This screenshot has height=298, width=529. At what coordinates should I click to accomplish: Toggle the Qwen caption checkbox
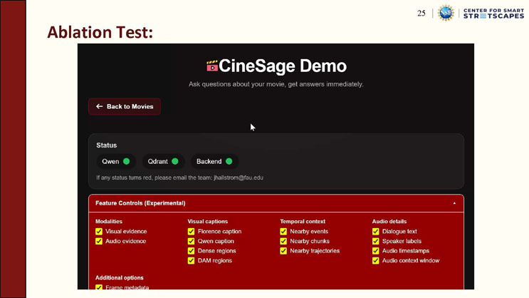[x=191, y=241]
